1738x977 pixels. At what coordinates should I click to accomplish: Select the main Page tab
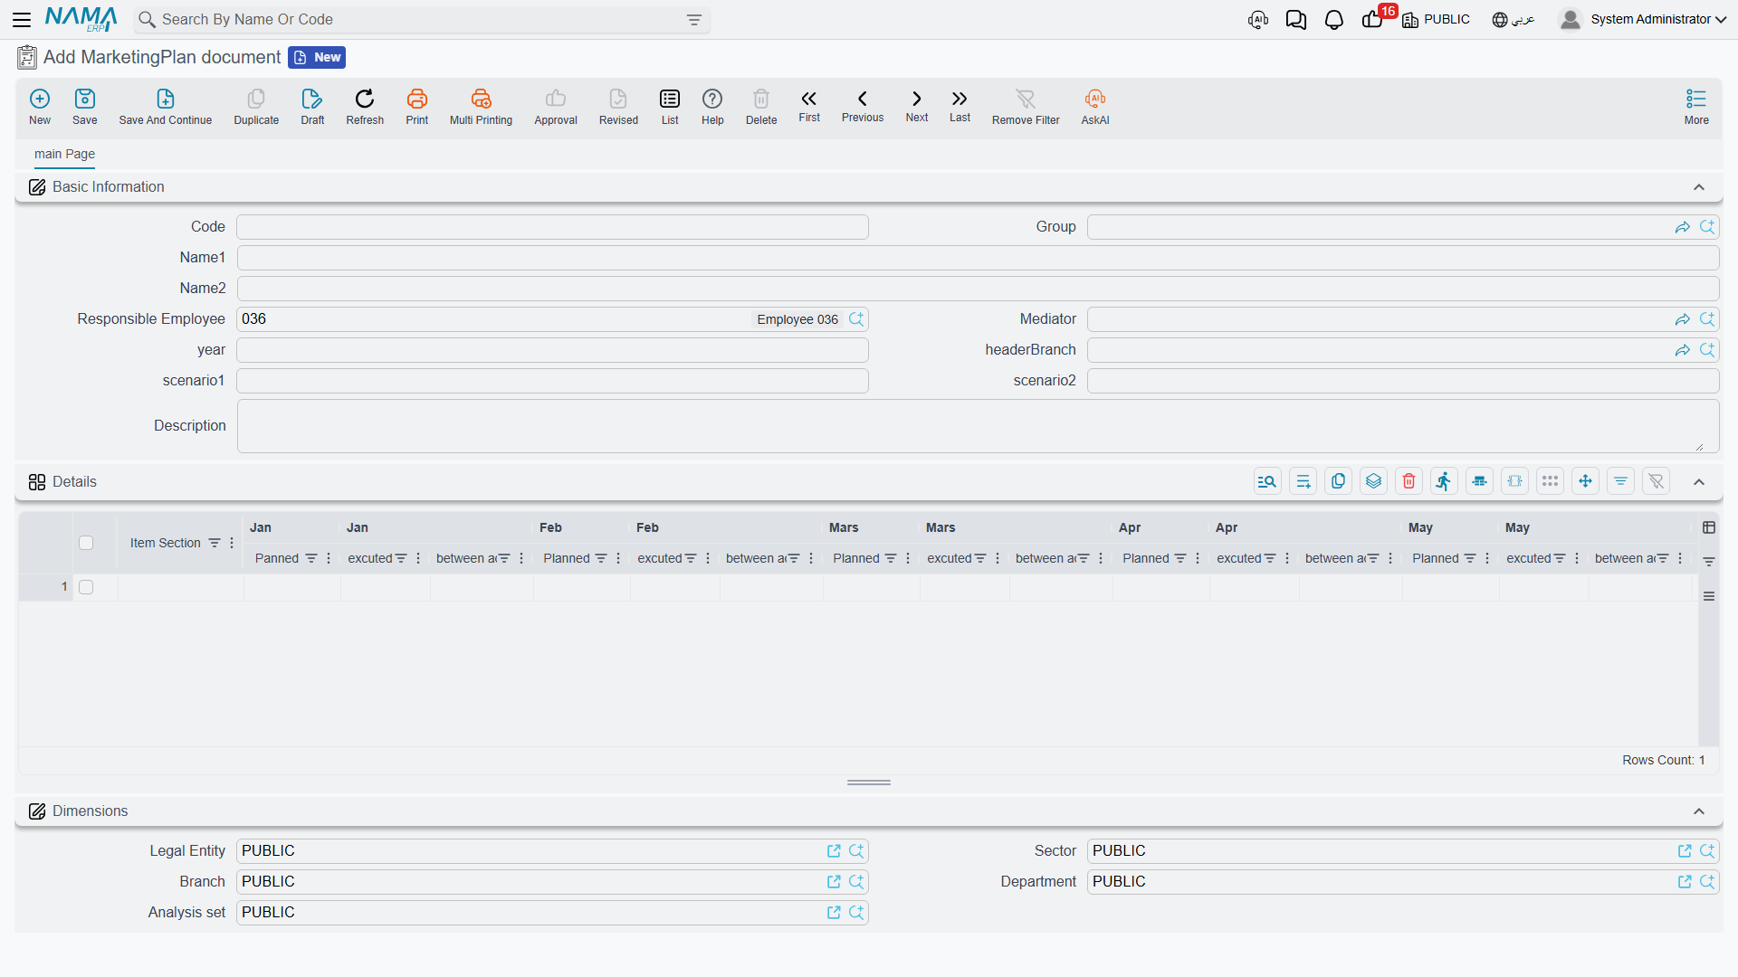(x=64, y=154)
